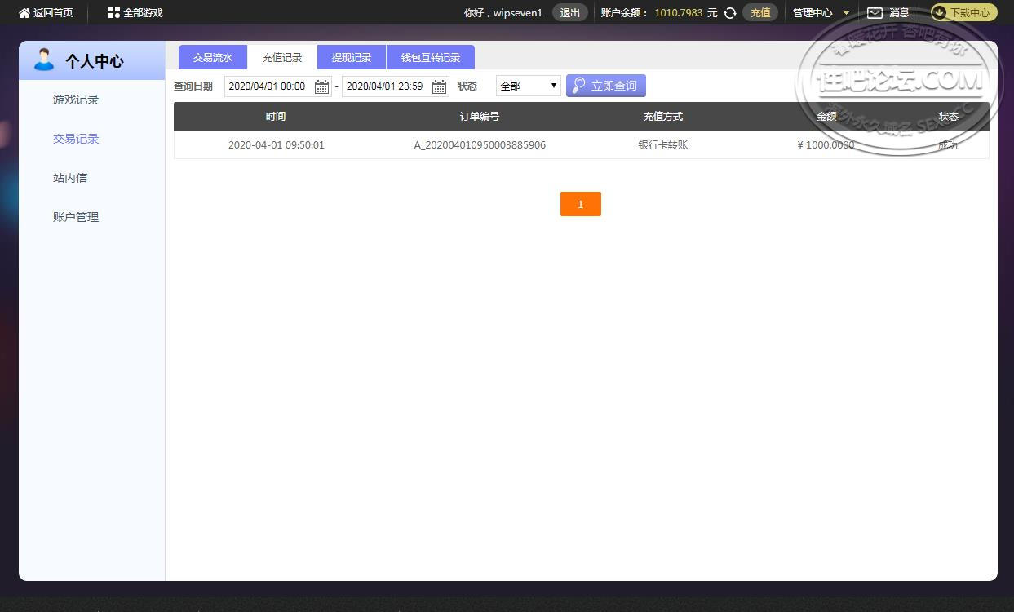1014x612 pixels.
Task: Click the start date input field
Action: click(277, 86)
